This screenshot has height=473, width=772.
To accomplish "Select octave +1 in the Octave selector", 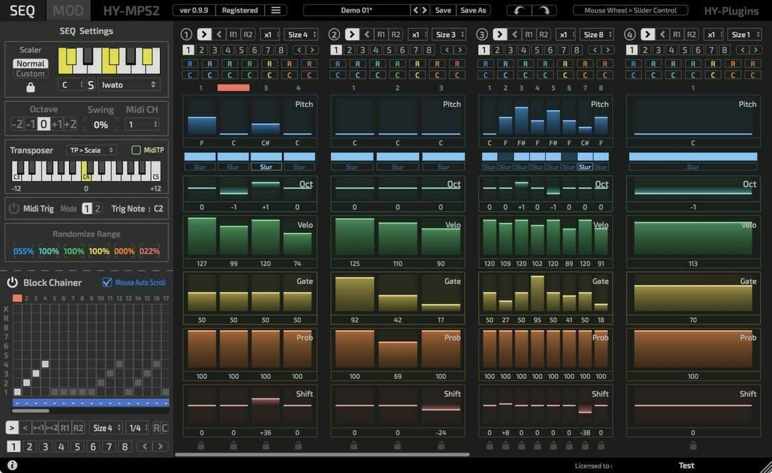I will (56, 124).
